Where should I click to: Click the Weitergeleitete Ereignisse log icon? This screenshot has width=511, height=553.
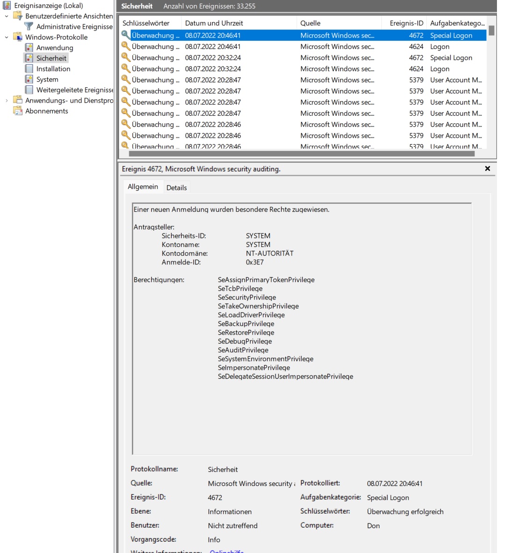click(x=29, y=90)
